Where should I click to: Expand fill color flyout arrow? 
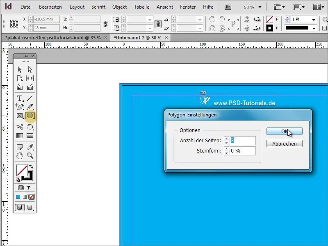(277, 19)
